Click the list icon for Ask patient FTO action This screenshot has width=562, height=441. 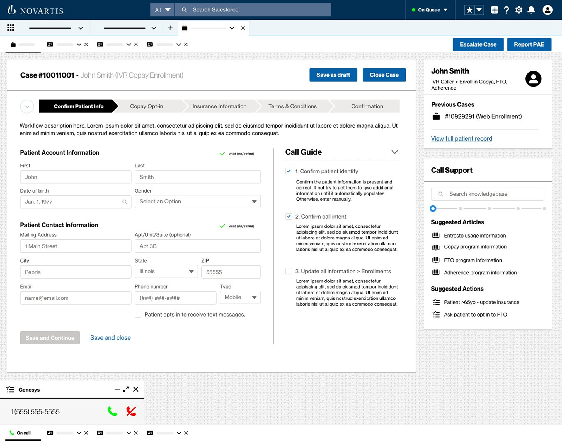(436, 315)
